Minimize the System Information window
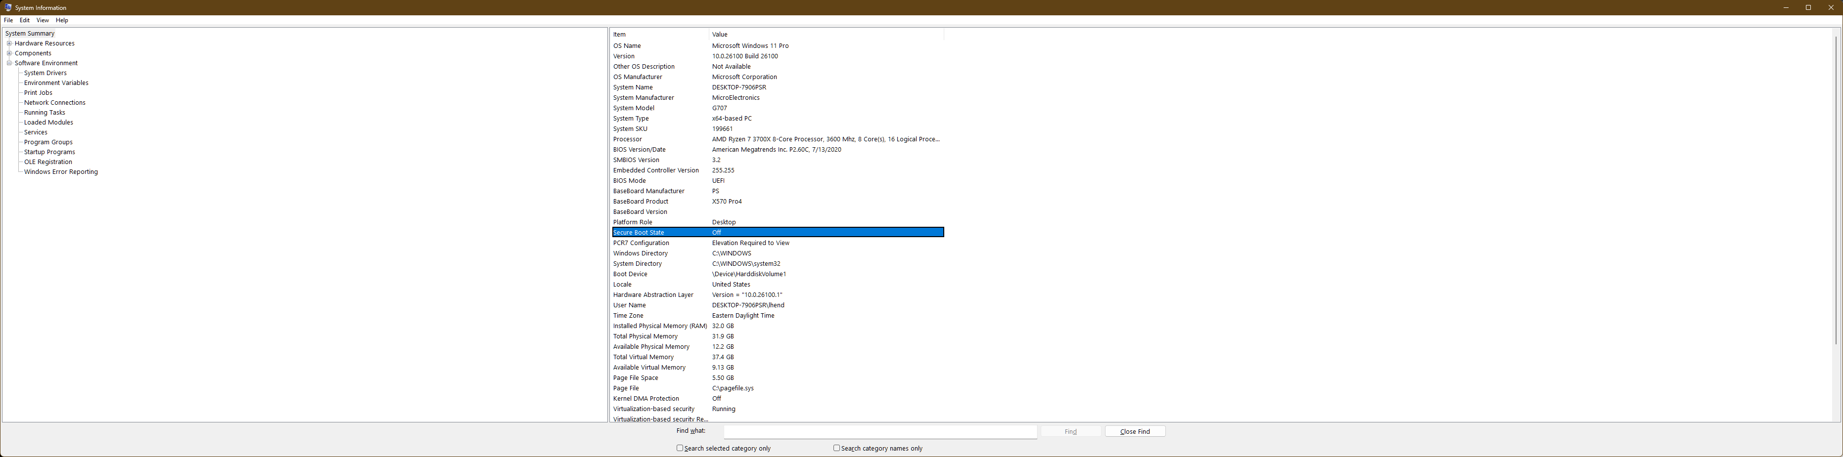The image size is (1843, 457). (x=1786, y=8)
